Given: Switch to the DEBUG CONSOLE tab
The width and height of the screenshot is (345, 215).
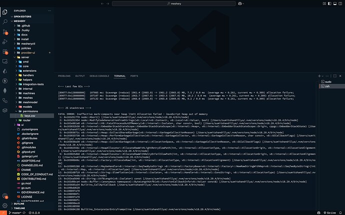Looking at the screenshot, I should (99, 76).
